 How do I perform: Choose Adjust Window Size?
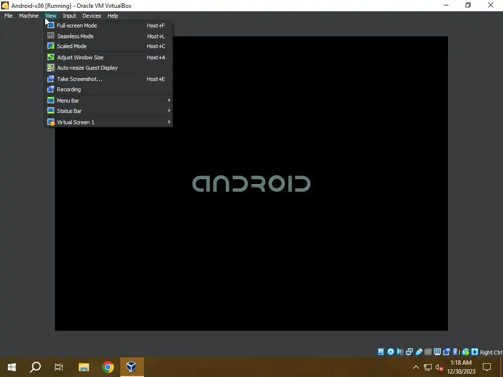109,57
